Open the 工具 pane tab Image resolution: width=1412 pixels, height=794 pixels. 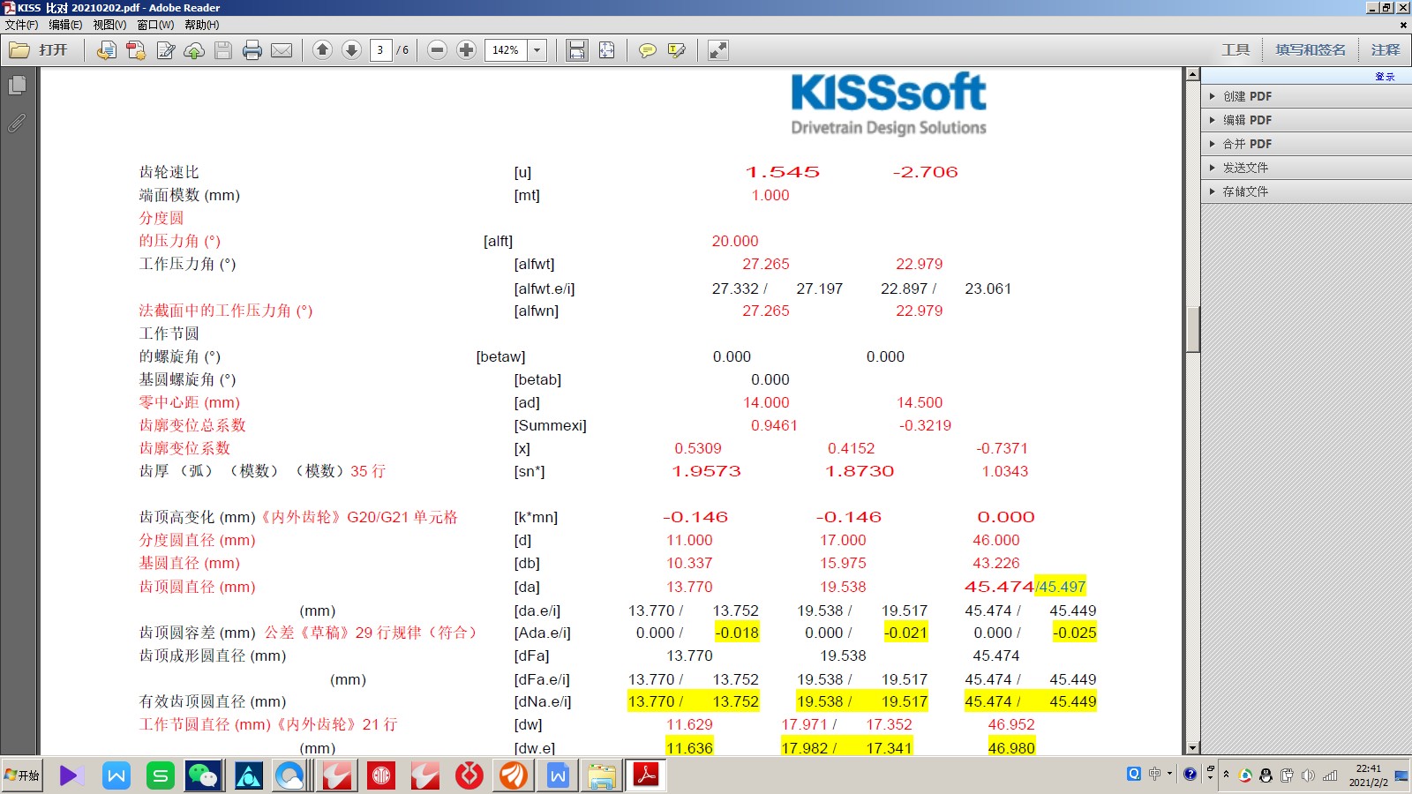tap(1235, 50)
